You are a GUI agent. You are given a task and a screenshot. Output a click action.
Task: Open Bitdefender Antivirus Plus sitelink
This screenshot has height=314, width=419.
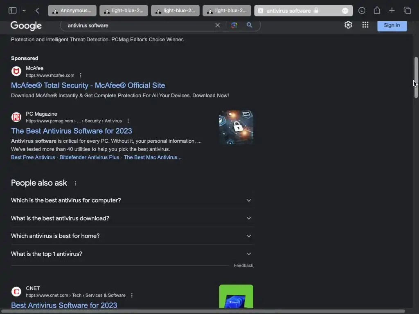click(x=89, y=157)
